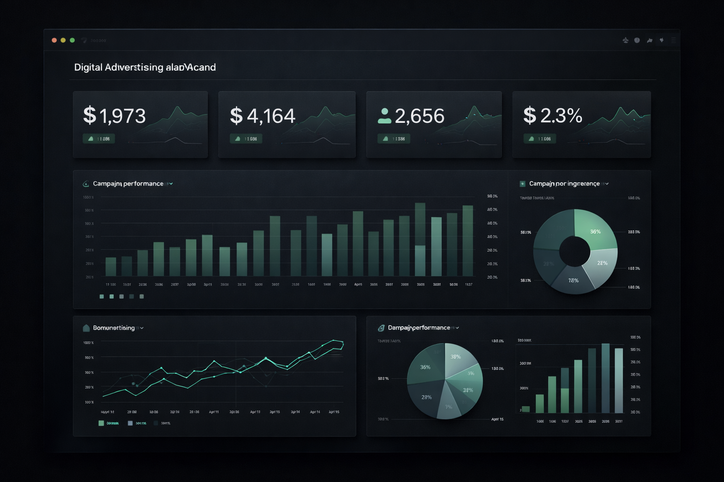Viewport: 724px width, 482px height.
Task: Open the dropdown chevron next to Bomunertising
Action: 142,328
